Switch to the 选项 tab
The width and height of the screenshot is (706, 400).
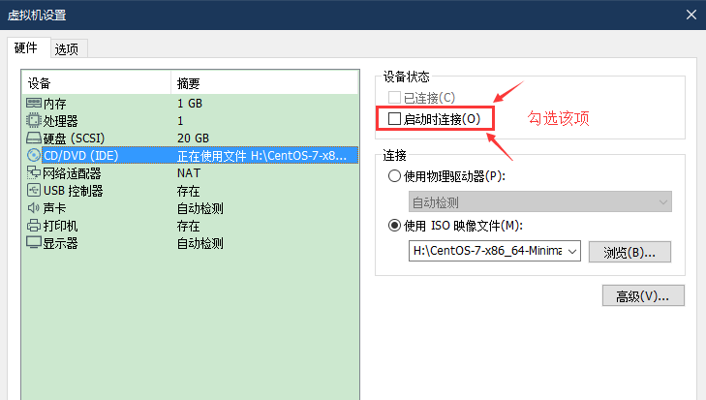click(x=67, y=49)
